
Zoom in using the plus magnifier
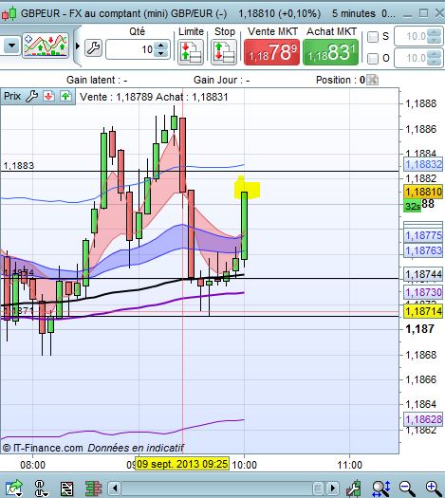tap(434, 489)
